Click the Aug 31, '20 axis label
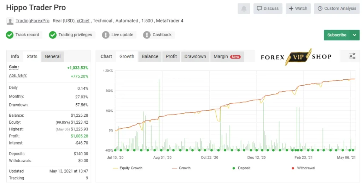 [162, 158]
